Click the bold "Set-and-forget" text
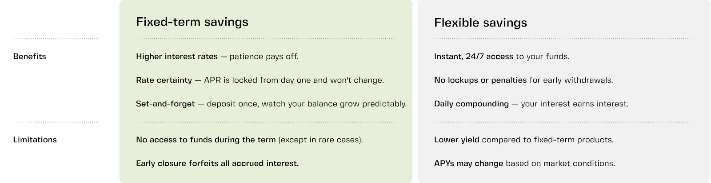 point(165,104)
